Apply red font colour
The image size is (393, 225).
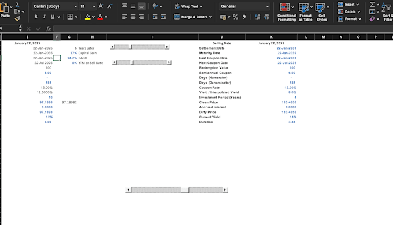[100, 17]
